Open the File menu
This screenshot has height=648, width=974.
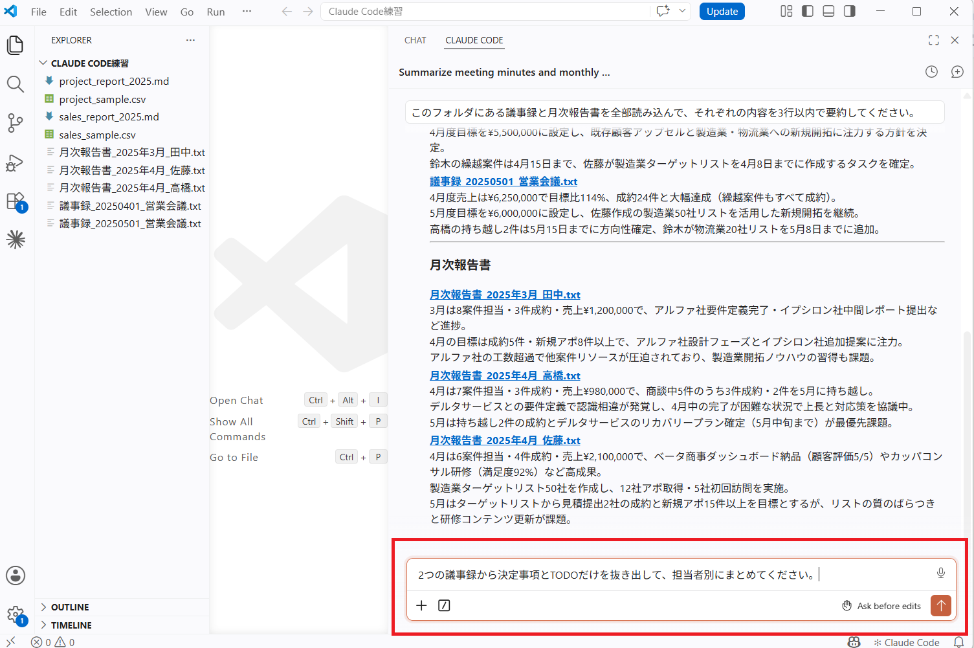pyautogui.click(x=39, y=12)
